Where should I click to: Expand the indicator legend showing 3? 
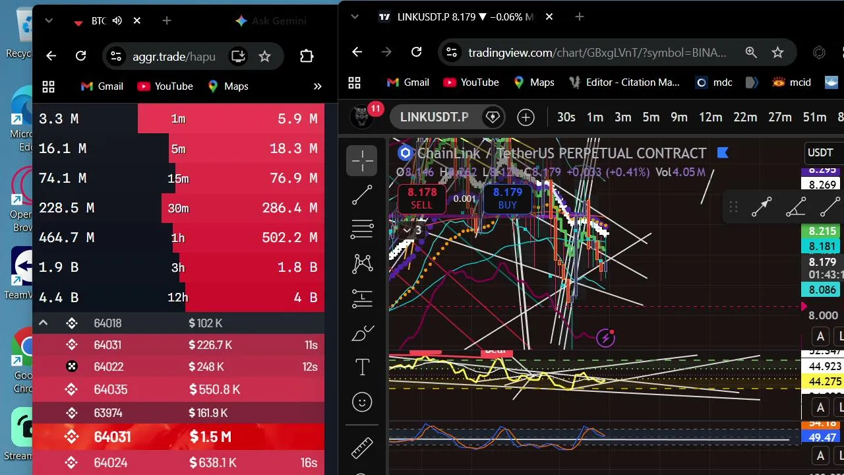tap(411, 230)
